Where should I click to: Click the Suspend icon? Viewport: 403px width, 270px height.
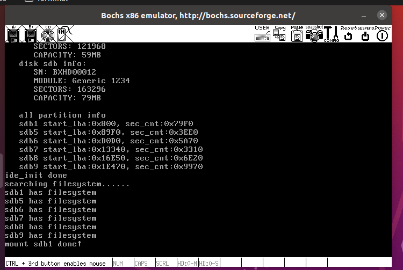coord(365,34)
